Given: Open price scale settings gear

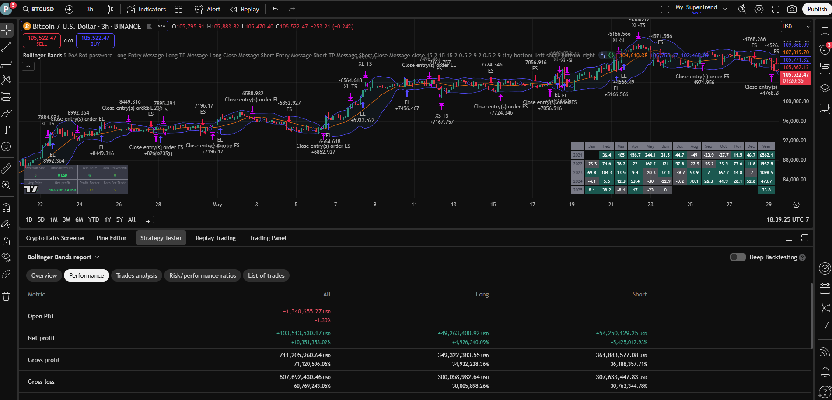Looking at the screenshot, I should (796, 205).
